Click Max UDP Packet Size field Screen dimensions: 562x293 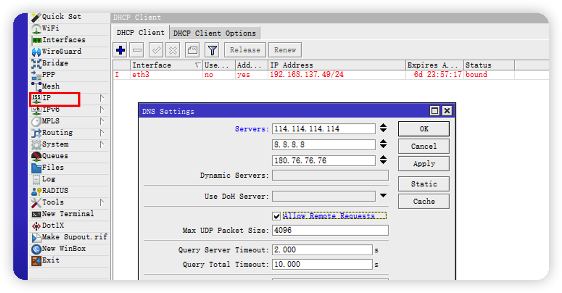(x=330, y=230)
